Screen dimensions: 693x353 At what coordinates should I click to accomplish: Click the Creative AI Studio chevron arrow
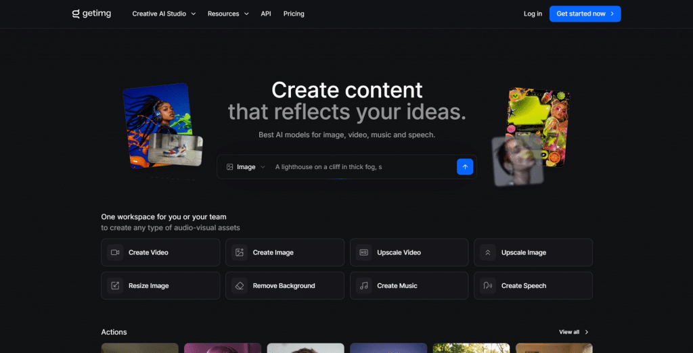coord(193,14)
